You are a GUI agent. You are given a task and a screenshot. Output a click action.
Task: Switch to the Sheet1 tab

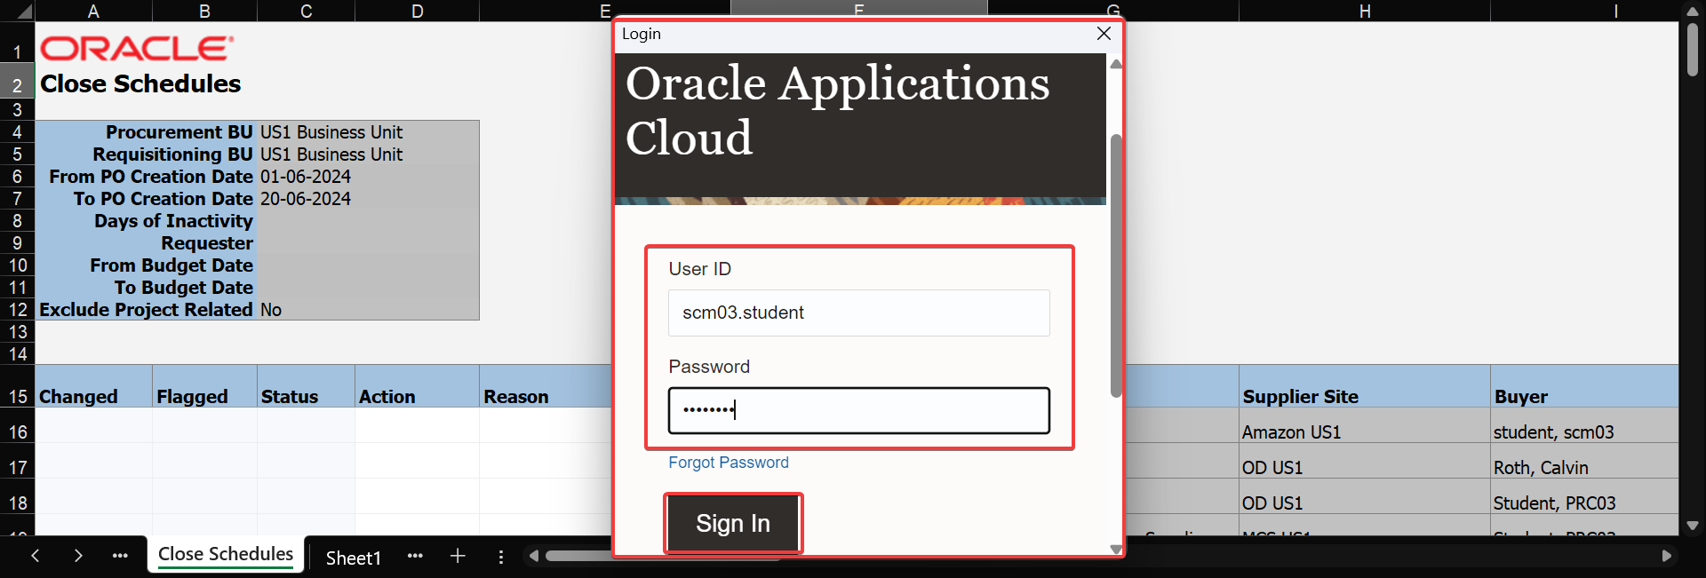(353, 558)
